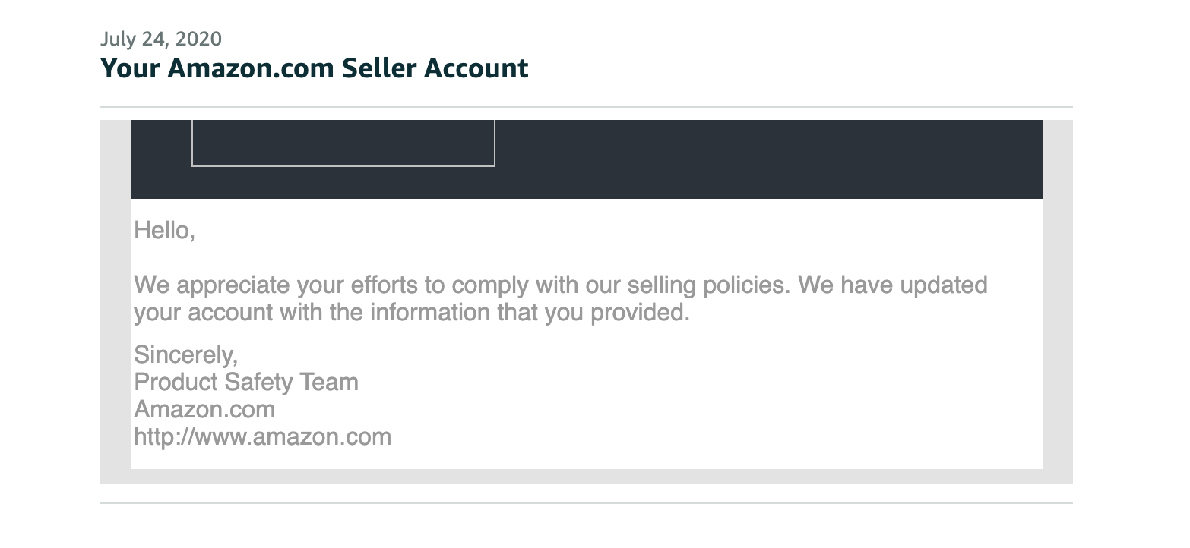Viewport: 1190px width, 548px height.
Task: Click the year "2020" in the date
Action: (198, 39)
